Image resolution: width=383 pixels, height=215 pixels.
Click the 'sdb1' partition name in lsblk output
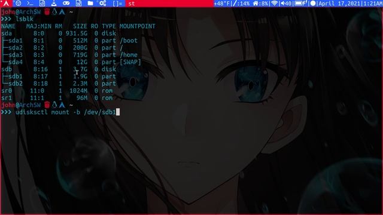pos(15,76)
